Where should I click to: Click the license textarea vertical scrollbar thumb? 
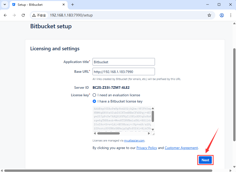[x=153, y=116]
